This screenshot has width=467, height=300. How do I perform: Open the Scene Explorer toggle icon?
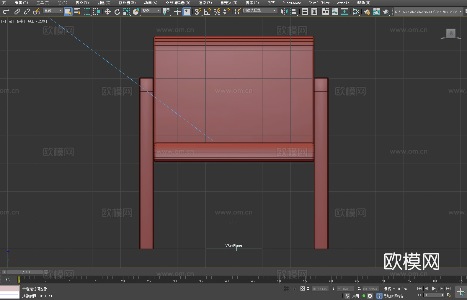(x=305, y=12)
